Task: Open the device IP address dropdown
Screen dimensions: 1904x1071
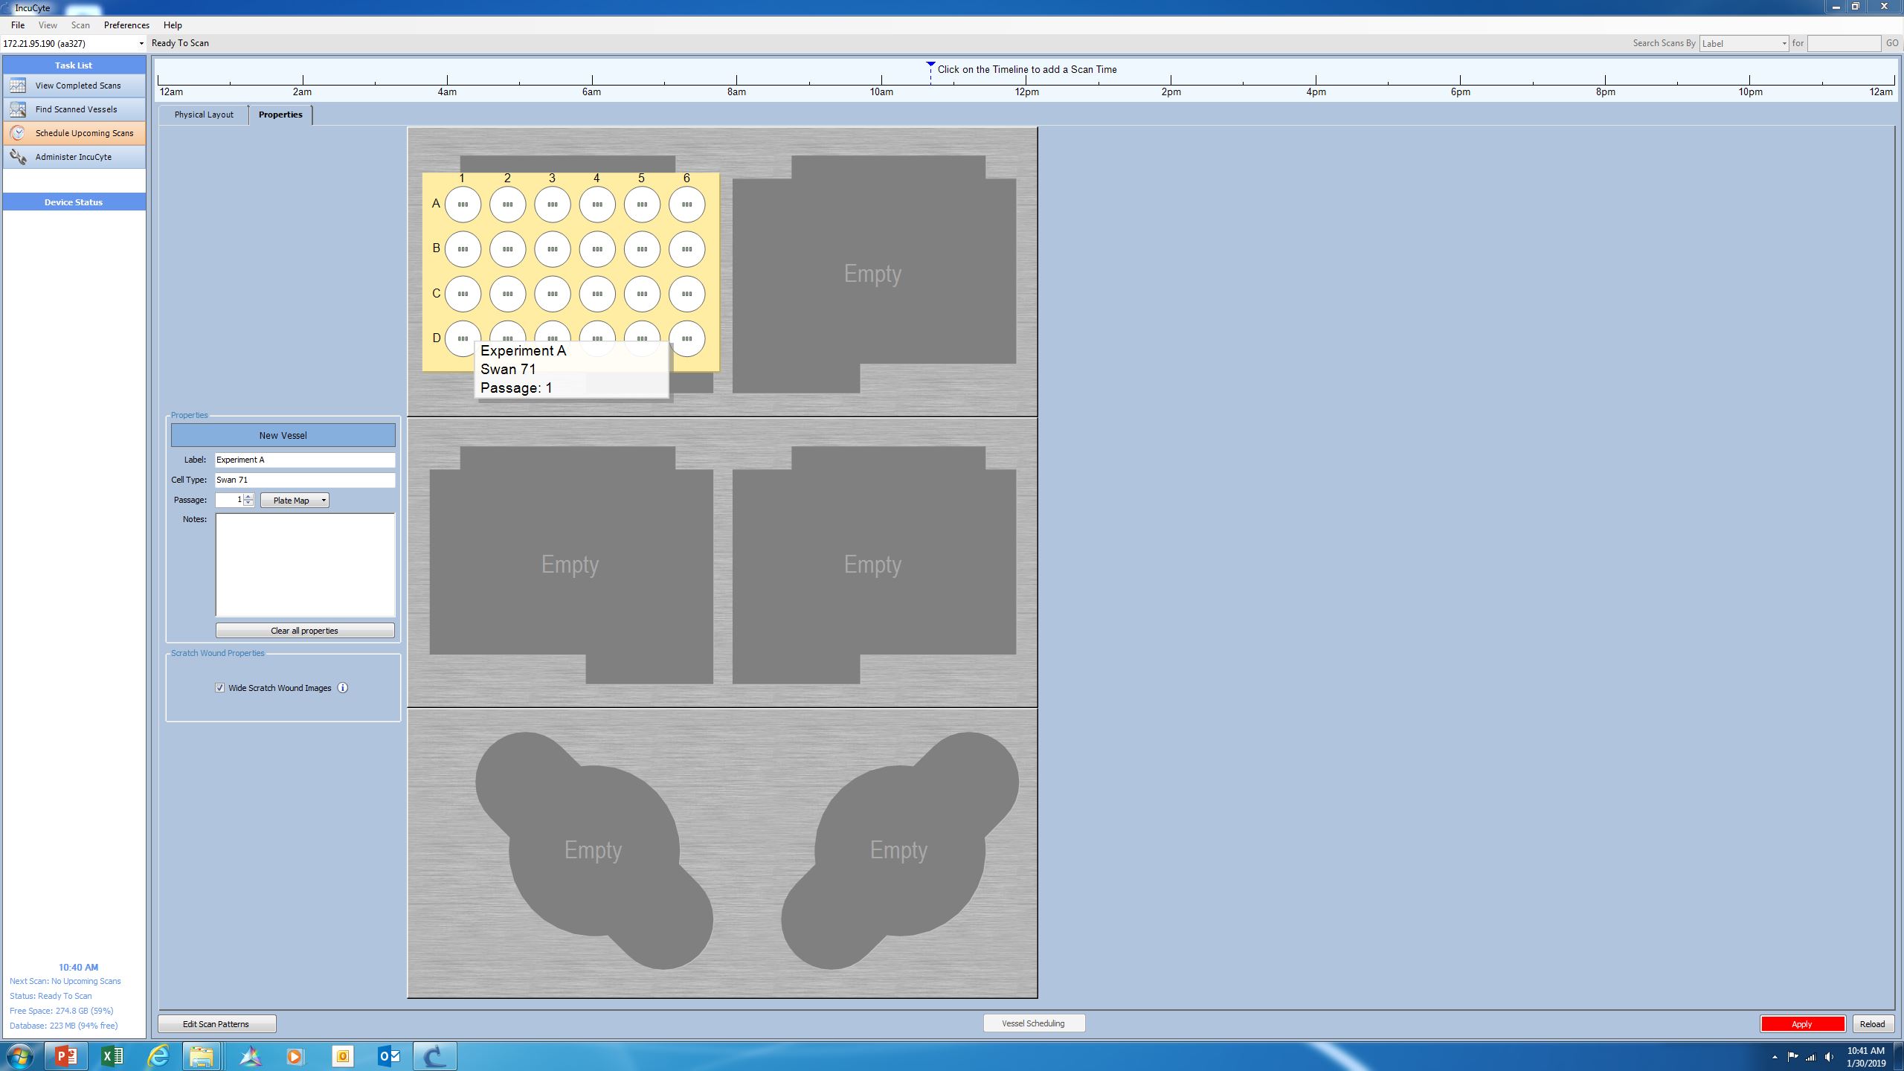Action: coord(141,44)
